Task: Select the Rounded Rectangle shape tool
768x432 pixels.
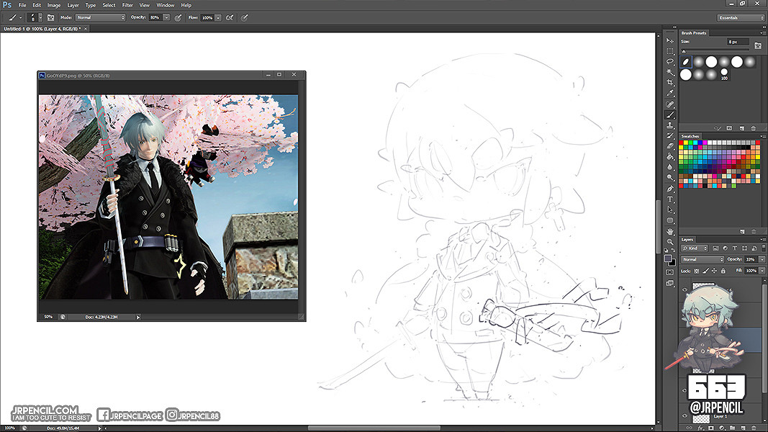Action: [670, 220]
